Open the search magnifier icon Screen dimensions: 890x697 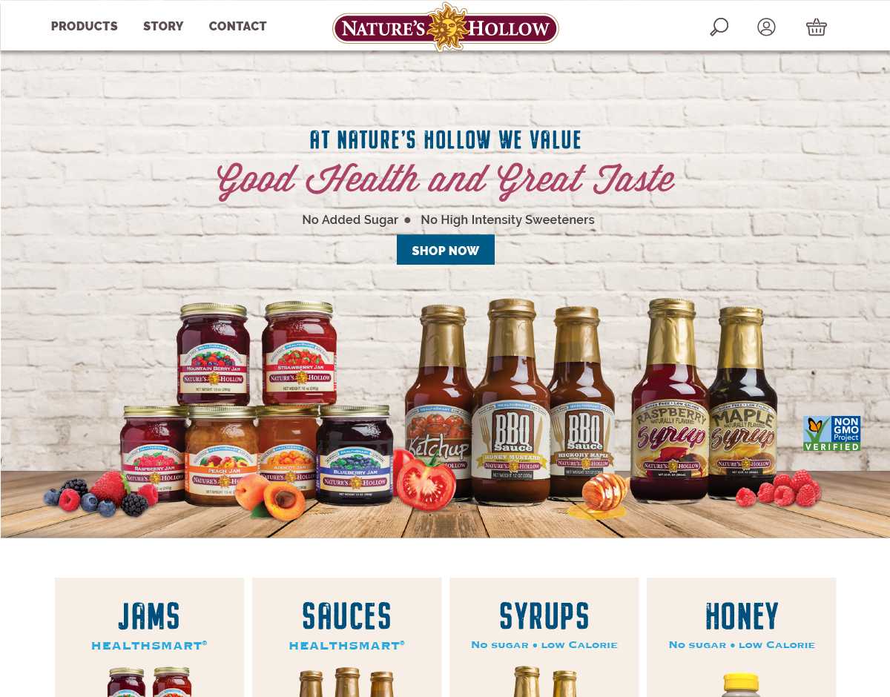(719, 27)
